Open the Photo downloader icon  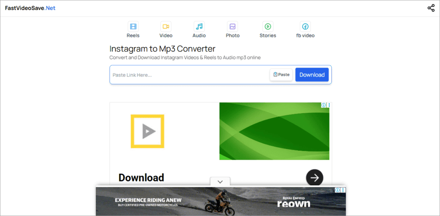coord(232,26)
